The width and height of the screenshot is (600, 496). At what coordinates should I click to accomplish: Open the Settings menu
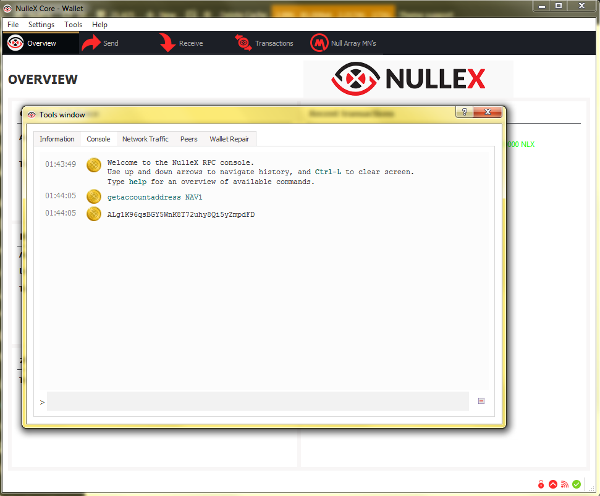pos(41,25)
